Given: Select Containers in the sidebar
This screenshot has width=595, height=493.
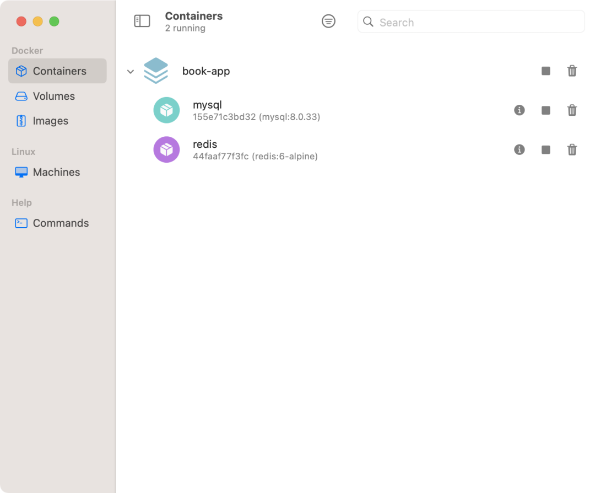Looking at the screenshot, I should [x=57, y=71].
